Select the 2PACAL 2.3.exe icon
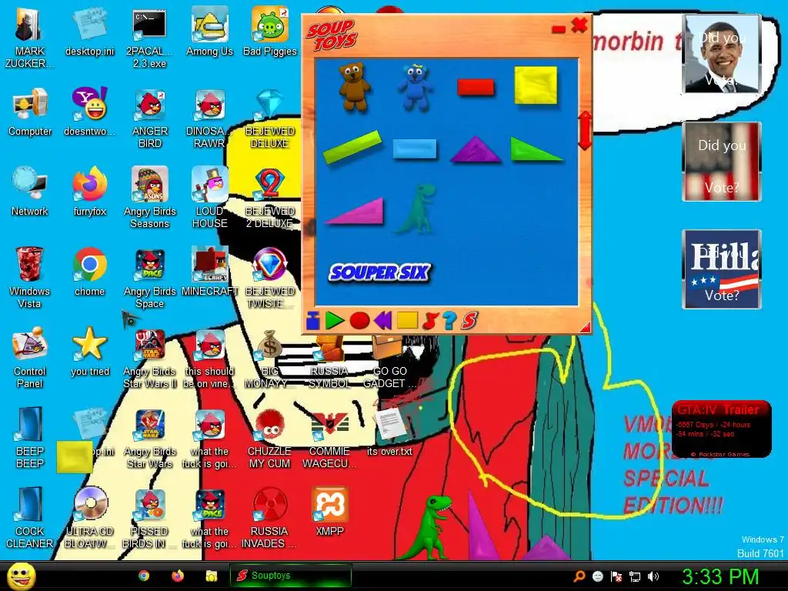The width and height of the screenshot is (788, 591). 149,38
